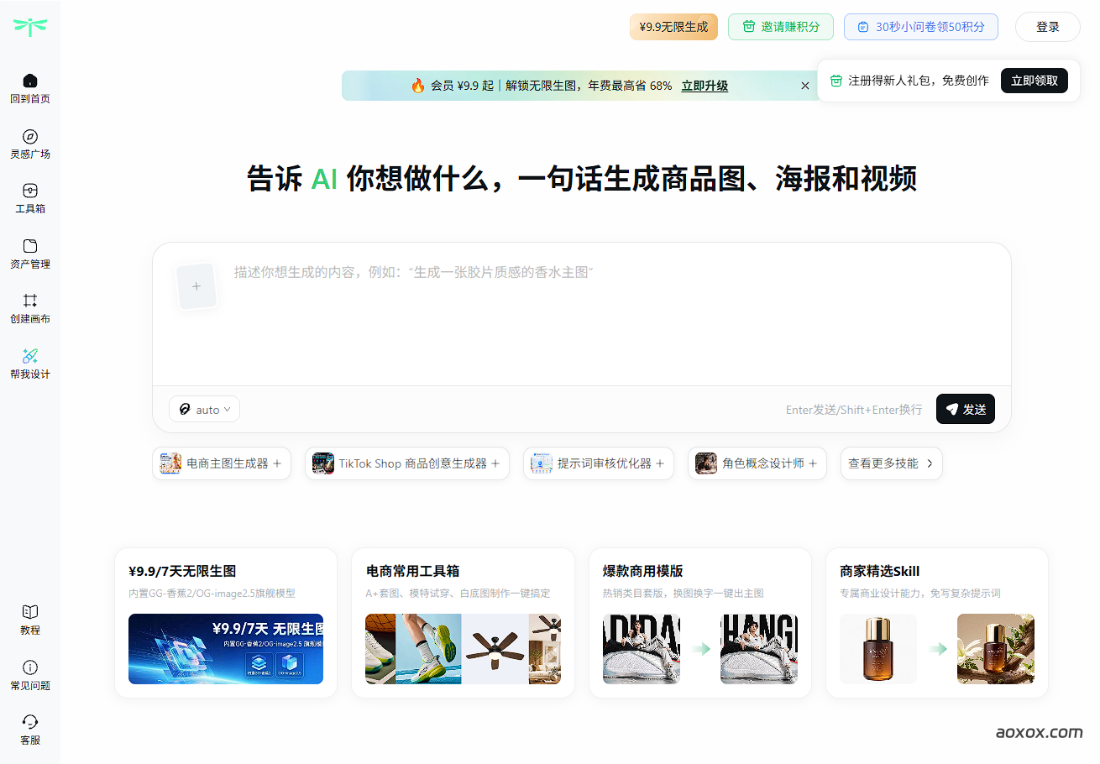Click the ¥9.9/7天无限生图 card title
1100x764 pixels.
pyautogui.click(x=182, y=571)
